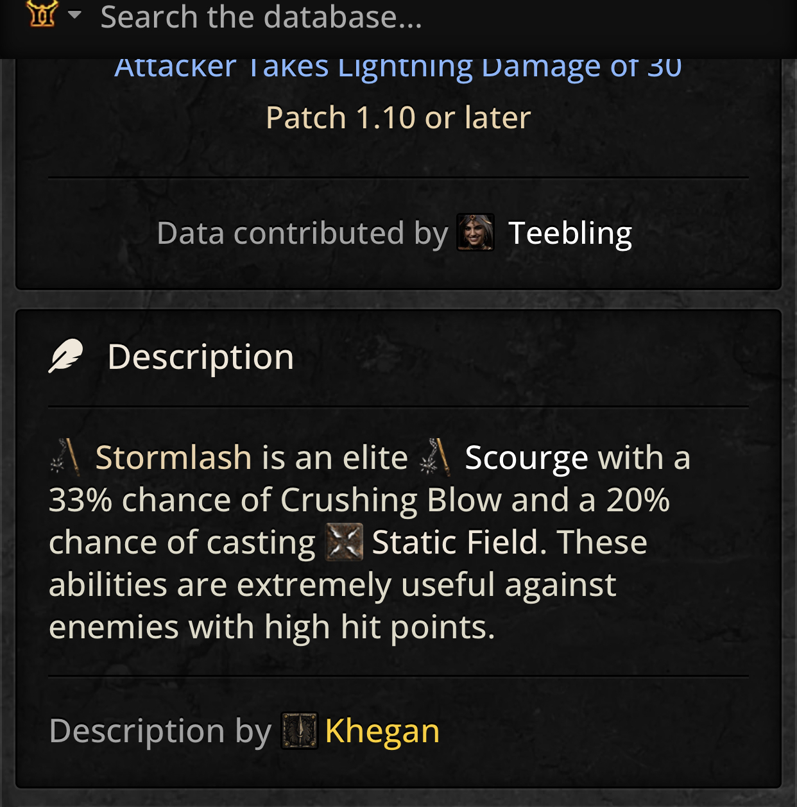
Task: Click the Stormlash item icon
Action: pos(65,457)
